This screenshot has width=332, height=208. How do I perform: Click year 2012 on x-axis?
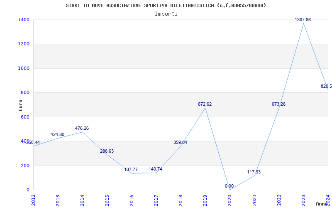pyautogui.click(x=33, y=200)
